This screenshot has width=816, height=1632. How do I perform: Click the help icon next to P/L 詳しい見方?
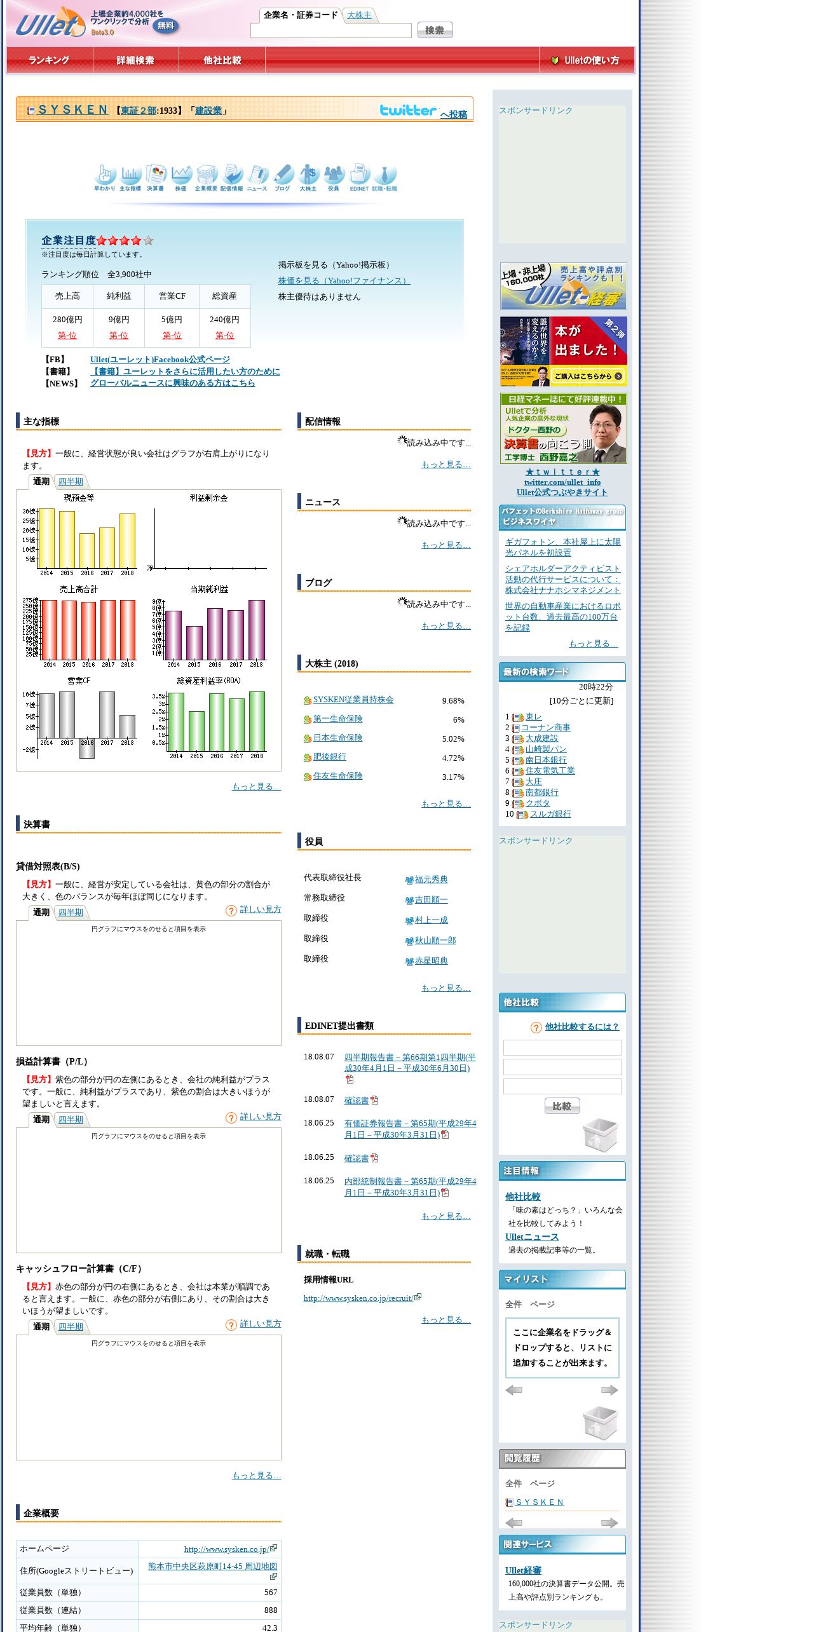(x=231, y=1118)
